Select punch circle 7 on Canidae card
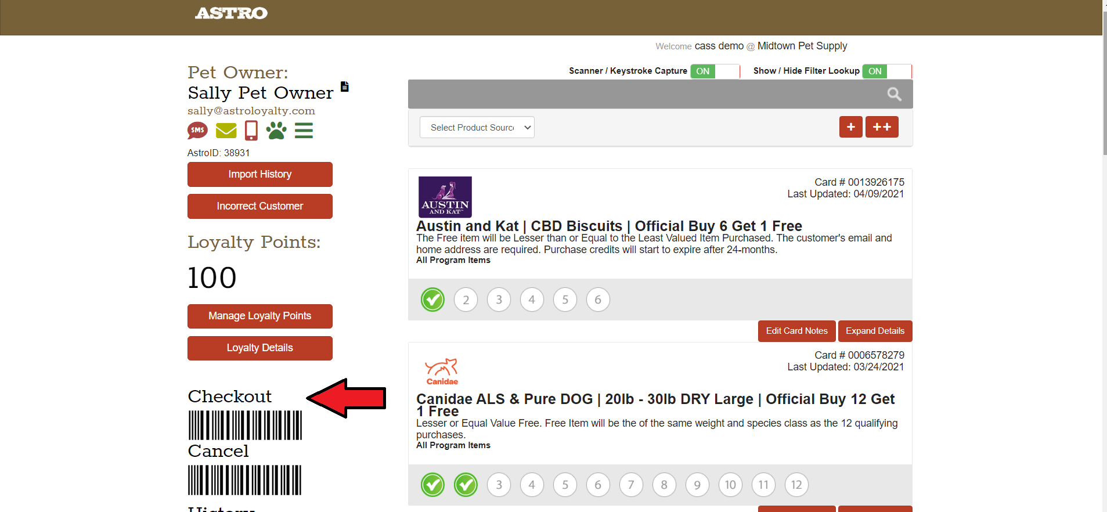The image size is (1107, 512). [x=631, y=485]
